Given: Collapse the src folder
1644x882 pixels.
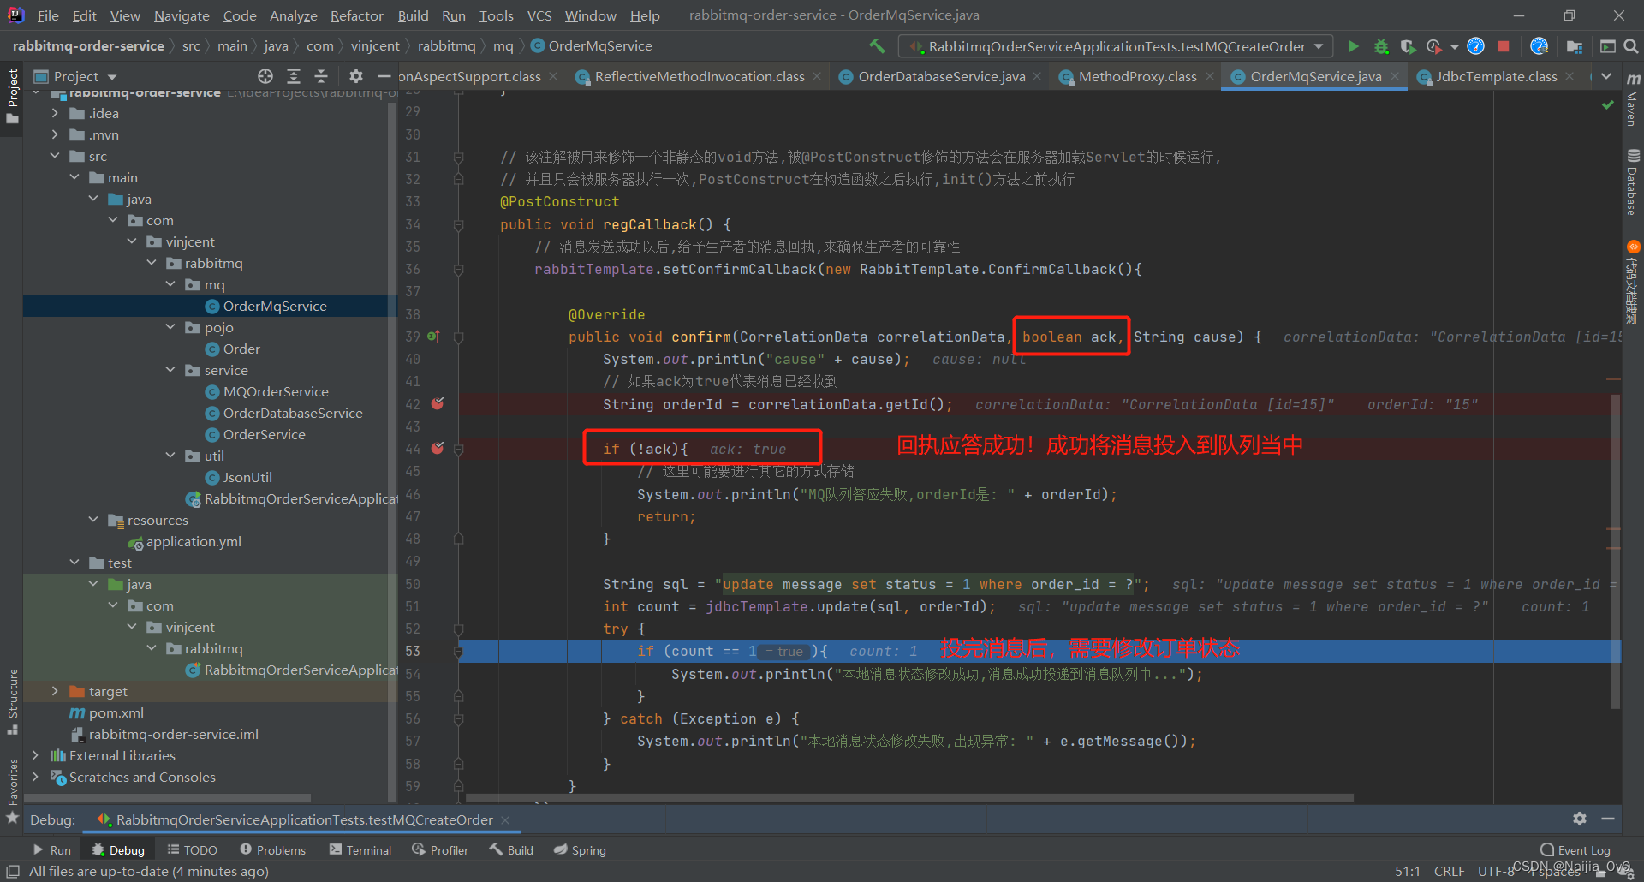Looking at the screenshot, I should click(55, 156).
